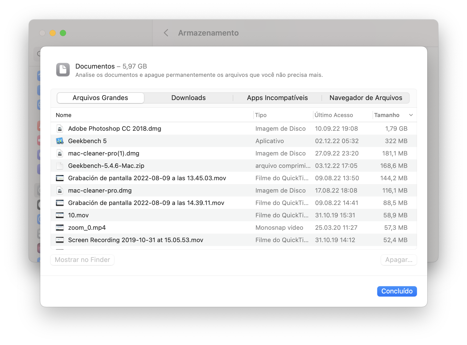Click the 144,2 MB size value

point(394,178)
